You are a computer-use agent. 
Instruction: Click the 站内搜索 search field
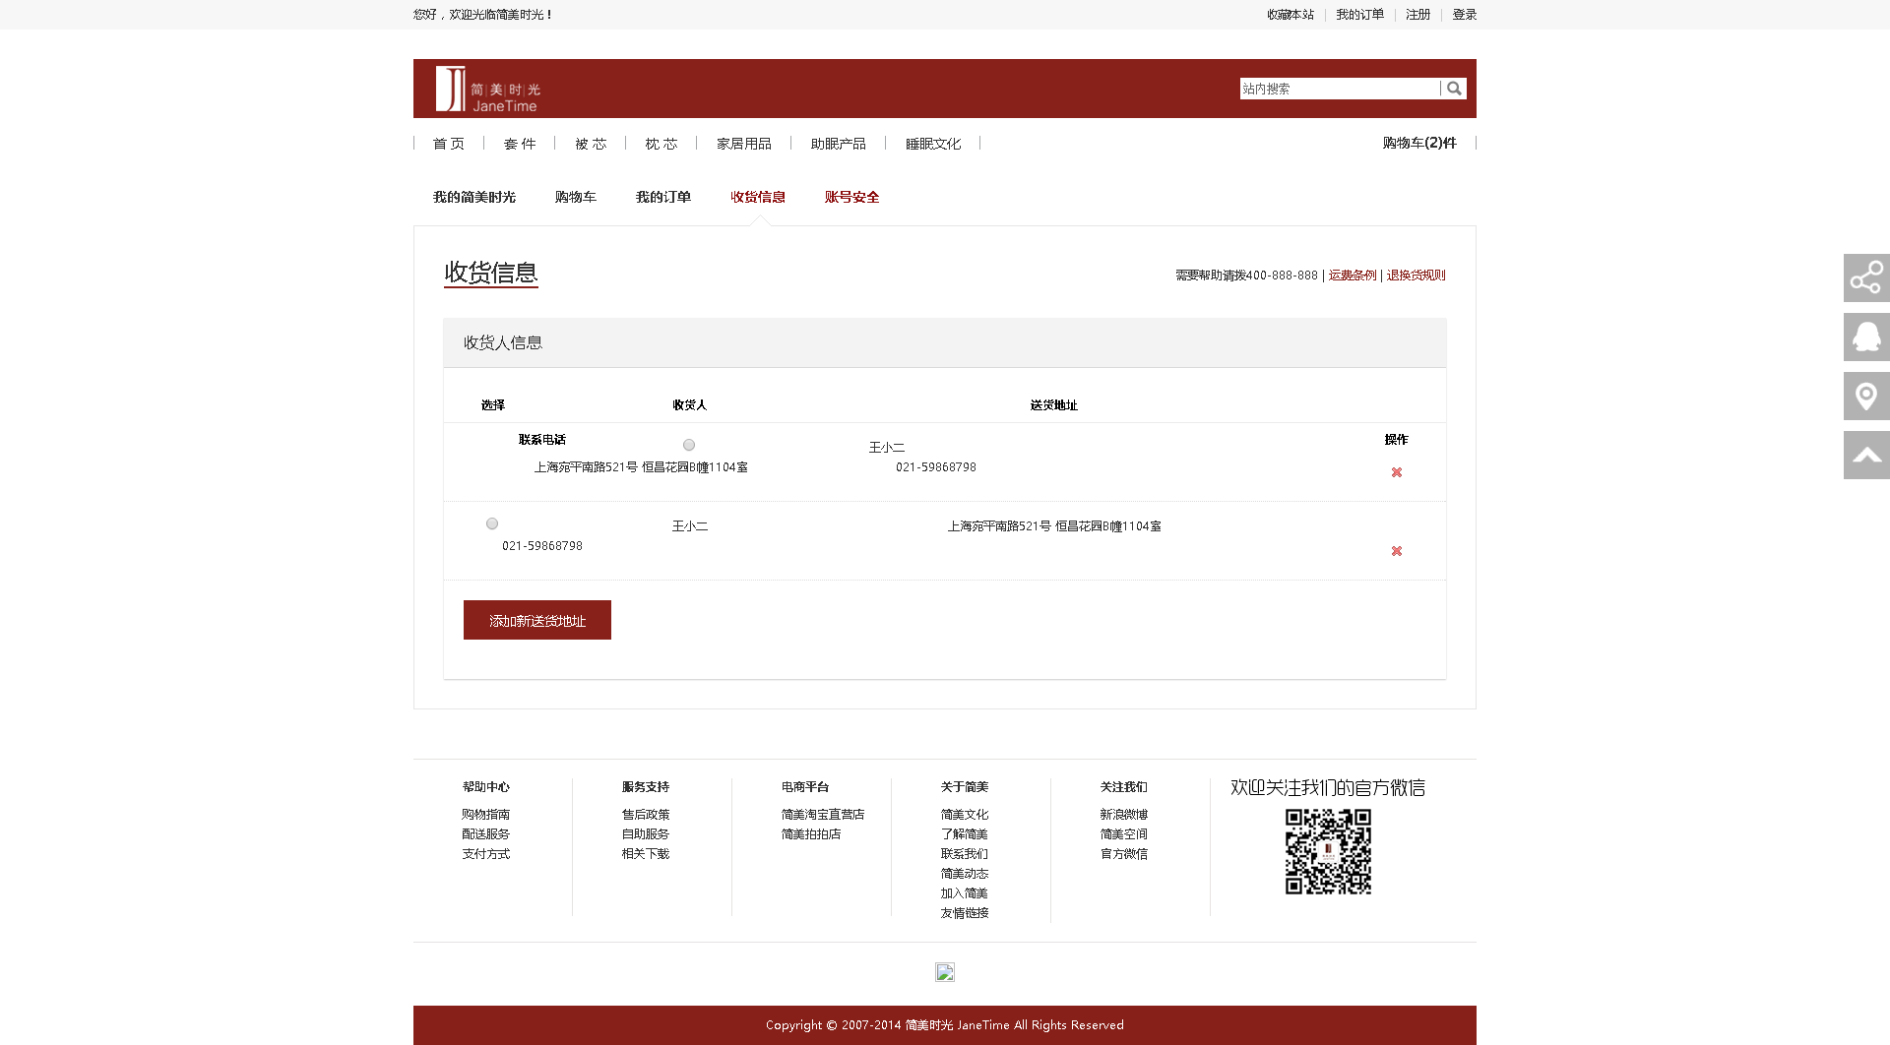pos(1338,89)
